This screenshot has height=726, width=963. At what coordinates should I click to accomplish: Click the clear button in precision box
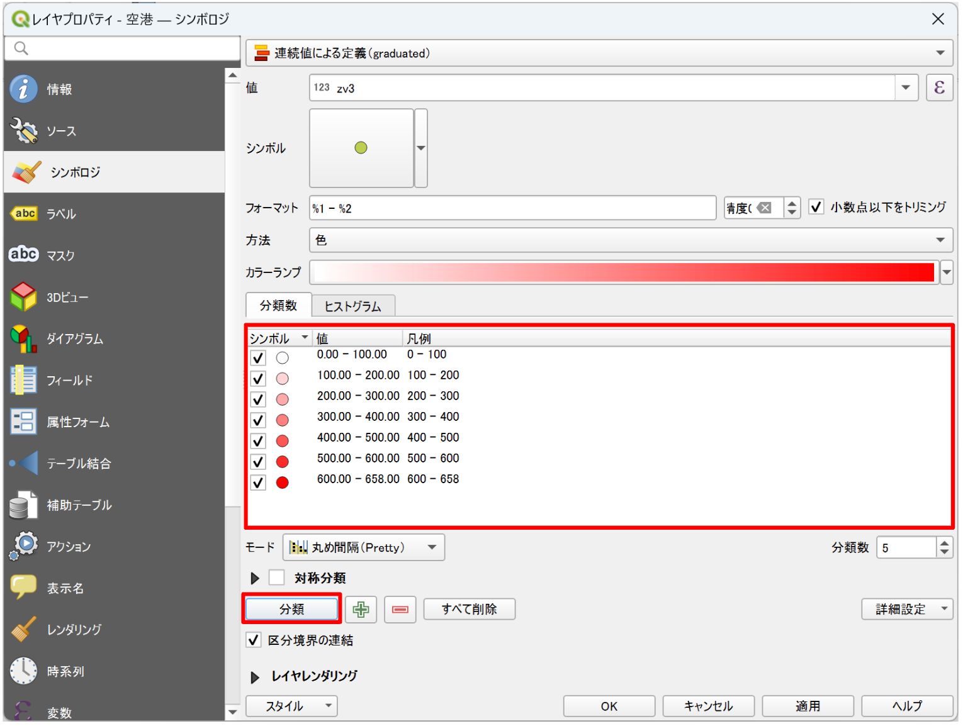tap(764, 208)
